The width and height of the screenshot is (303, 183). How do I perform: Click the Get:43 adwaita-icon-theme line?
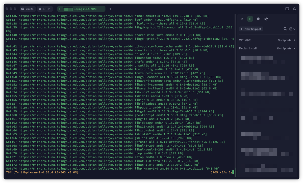pos(107,50)
